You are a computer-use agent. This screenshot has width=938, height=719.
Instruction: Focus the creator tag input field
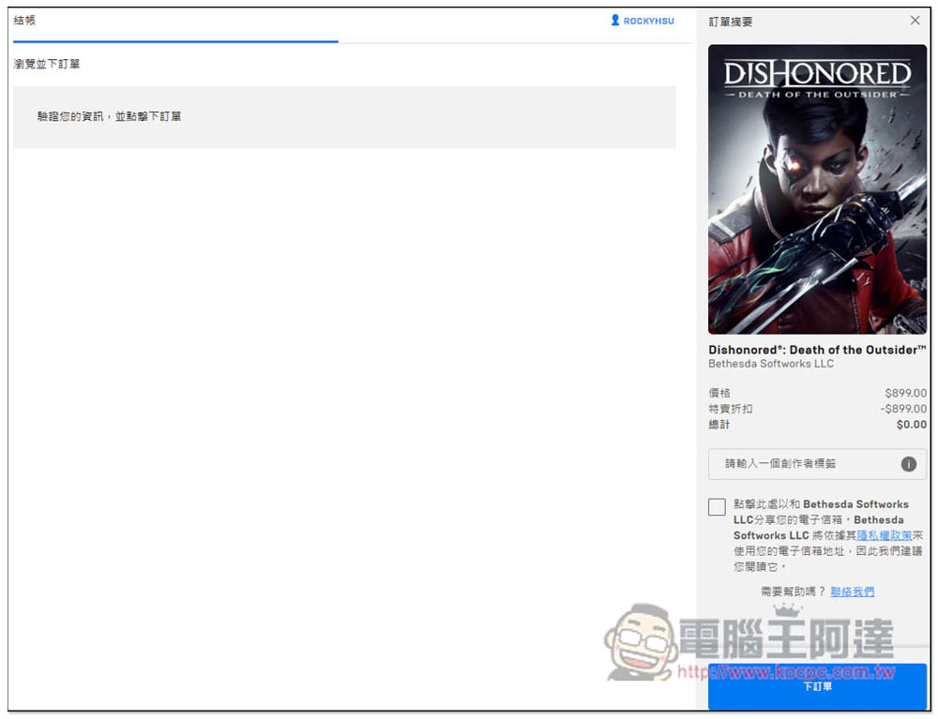coord(817,464)
